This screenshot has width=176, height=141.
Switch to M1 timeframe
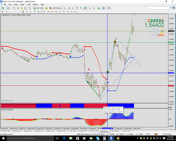click(44, 12)
